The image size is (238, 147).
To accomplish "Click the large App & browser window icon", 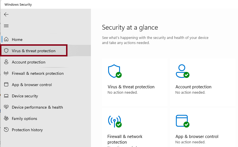I will tap(182, 121).
